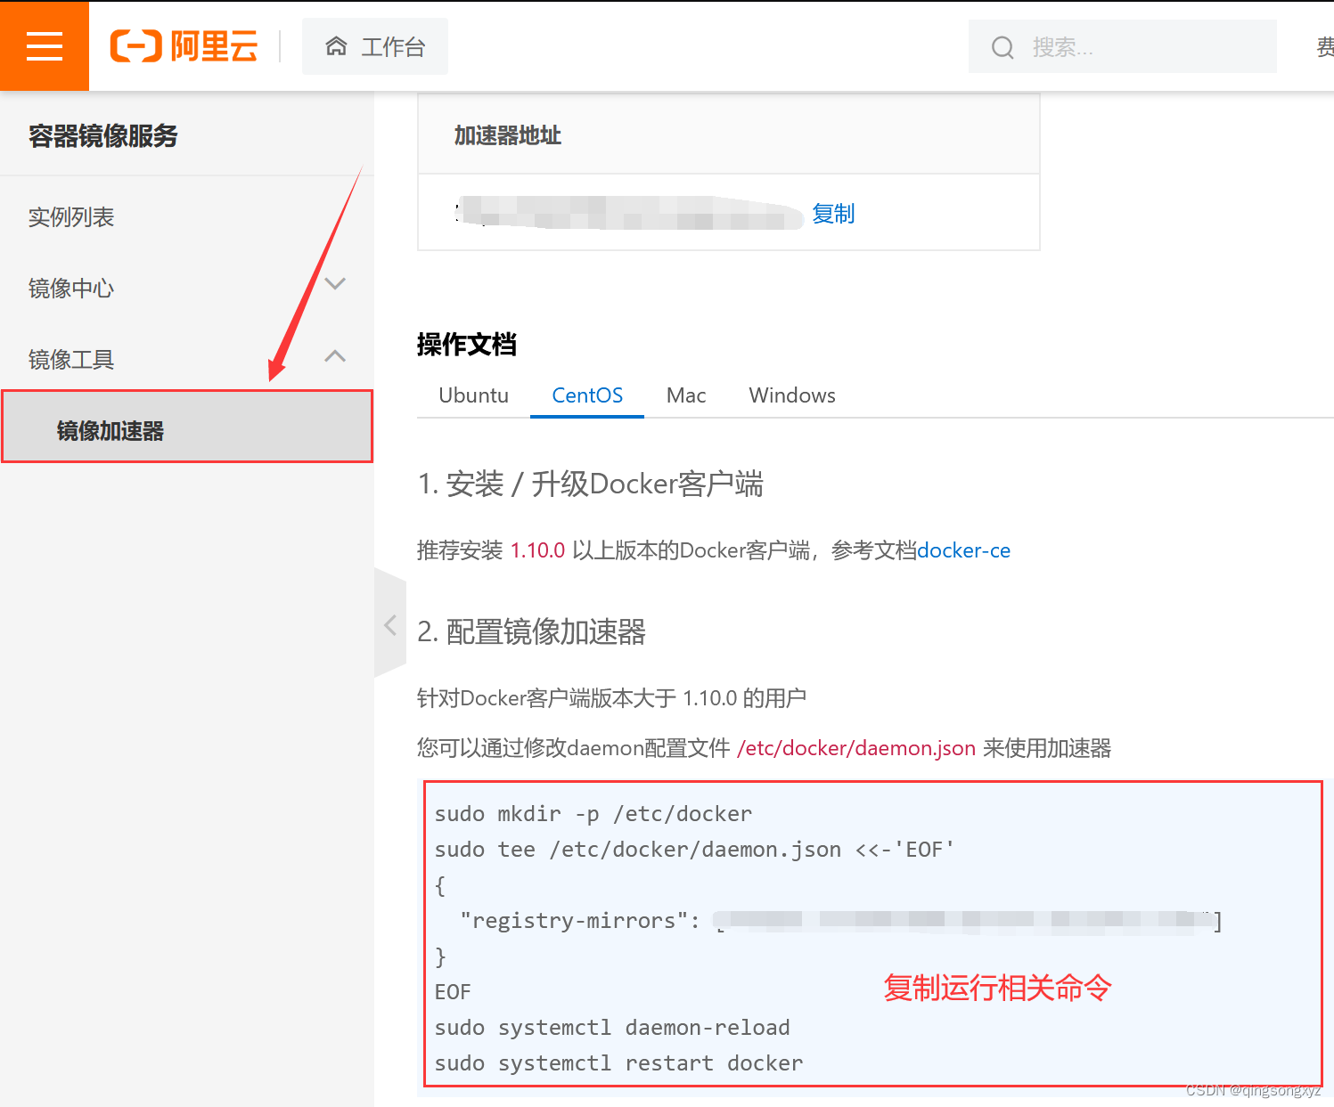The width and height of the screenshot is (1334, 1107).
Task: Switch to the Mac tab
Action: pos(686,395)
